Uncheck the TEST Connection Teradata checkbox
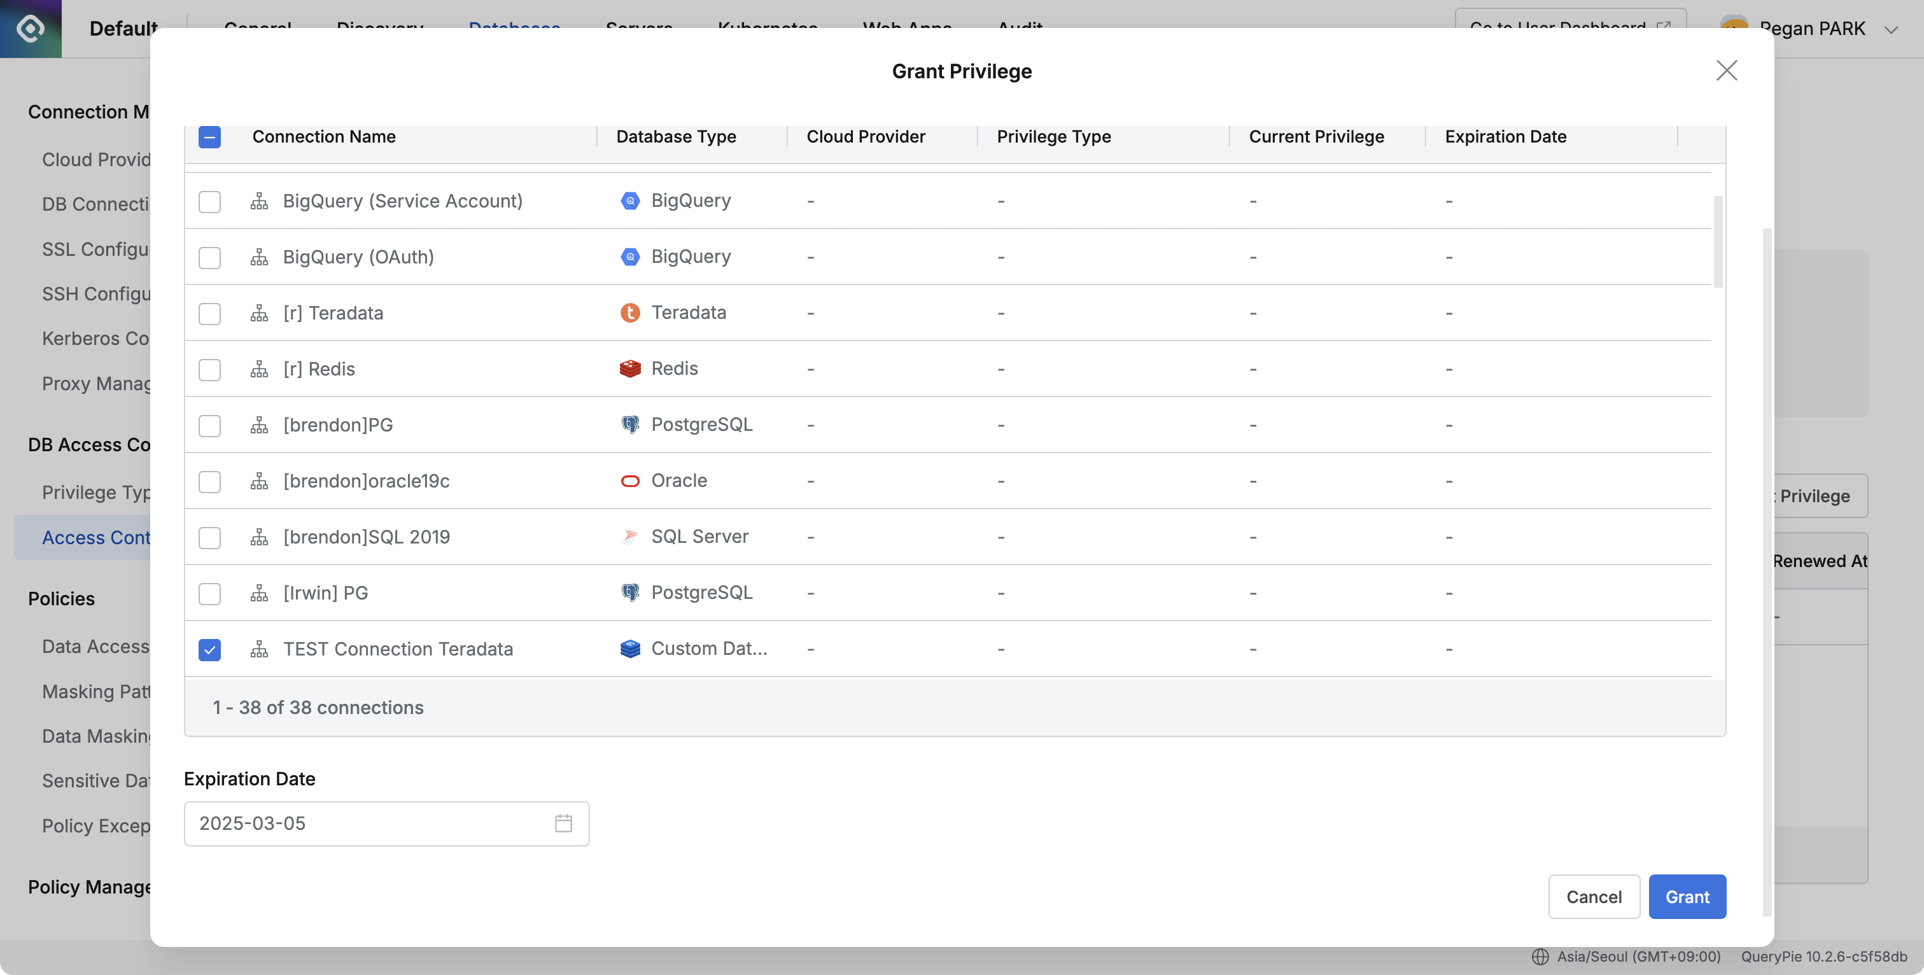The width and height of the screenshot is (1924, 975). coord(210,649)
